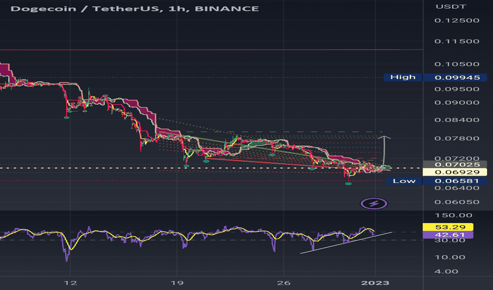Click the 2023 label on time axis
Image resolution: width=493 pixels, height=290 pixels.
375,283
